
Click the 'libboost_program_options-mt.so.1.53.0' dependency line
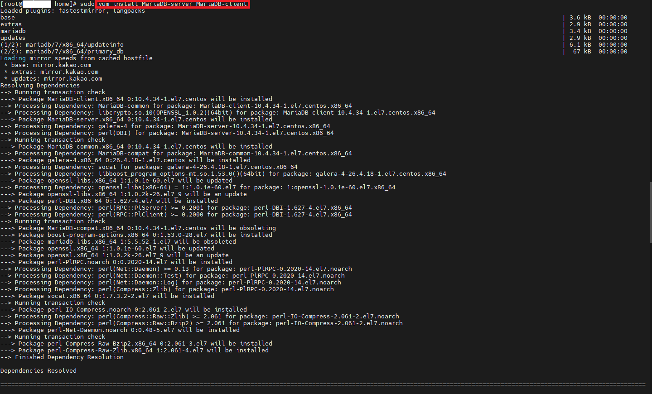coord(223,174)
